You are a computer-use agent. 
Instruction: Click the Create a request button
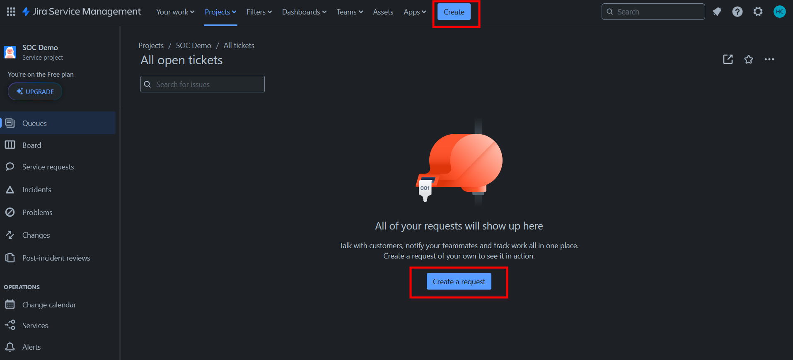(459, 282)
